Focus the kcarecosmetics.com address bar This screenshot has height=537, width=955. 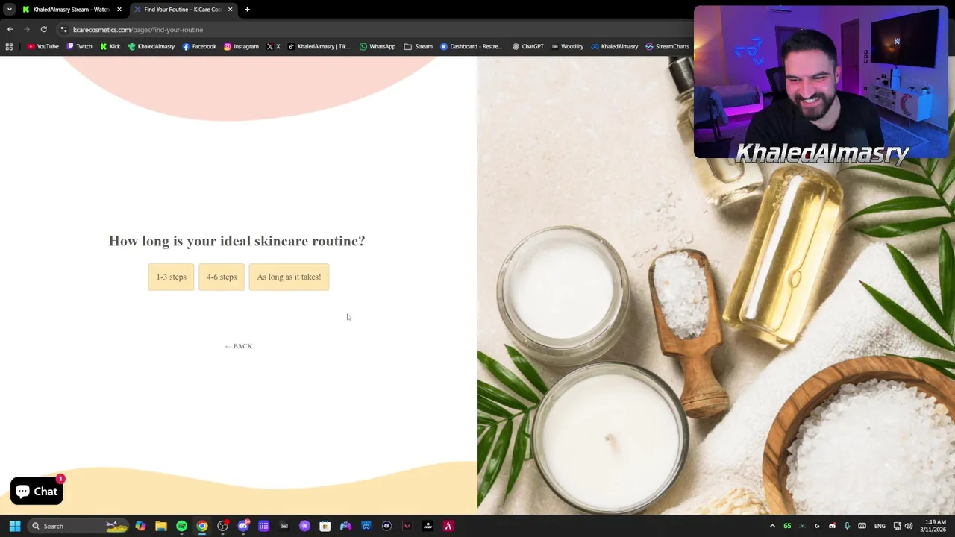pos(373,30)
